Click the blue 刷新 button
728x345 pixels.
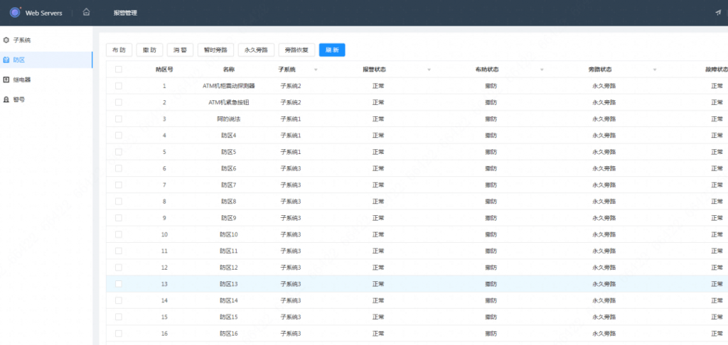click(x=332, y=50)
